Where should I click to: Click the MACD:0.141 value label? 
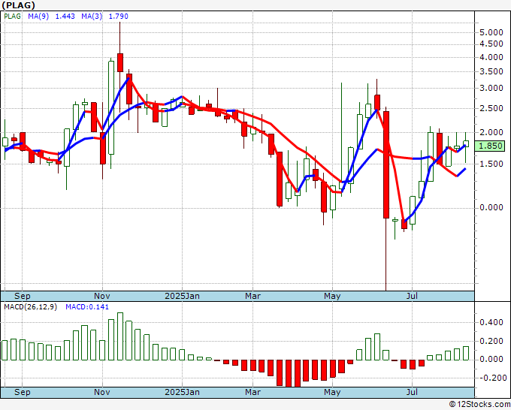coord(87,307)
